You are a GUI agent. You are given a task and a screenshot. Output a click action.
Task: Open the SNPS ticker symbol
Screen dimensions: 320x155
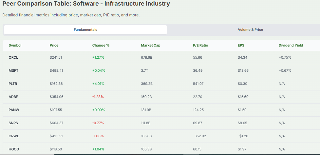[13, 123]
